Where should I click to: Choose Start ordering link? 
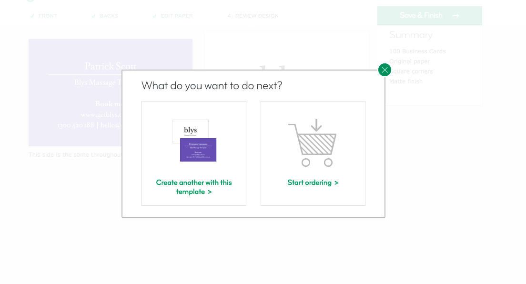coord(313,183)
